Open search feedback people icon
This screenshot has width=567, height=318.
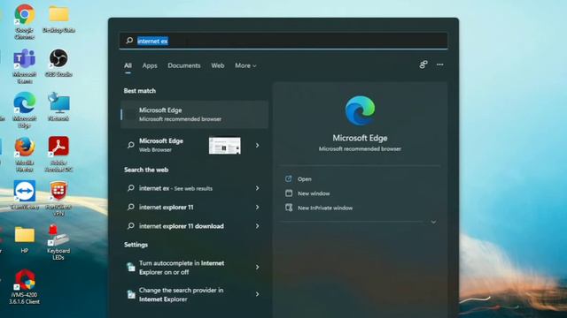coord(423,64)
